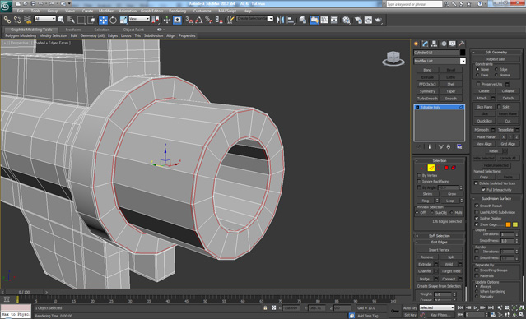Select Vertex sub-object level icon
The image size is (526, 319).
pyautogui.click(x=424, y=168)
